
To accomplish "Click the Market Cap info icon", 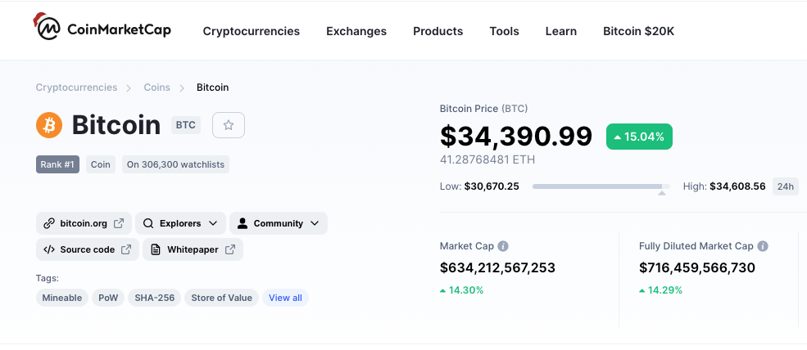I will tap(503, 246).
